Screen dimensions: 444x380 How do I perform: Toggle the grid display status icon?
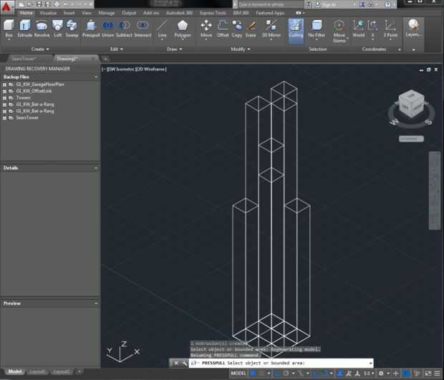coord(253,374)
